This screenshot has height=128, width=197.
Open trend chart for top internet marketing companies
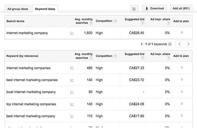[x=72, y=104]
